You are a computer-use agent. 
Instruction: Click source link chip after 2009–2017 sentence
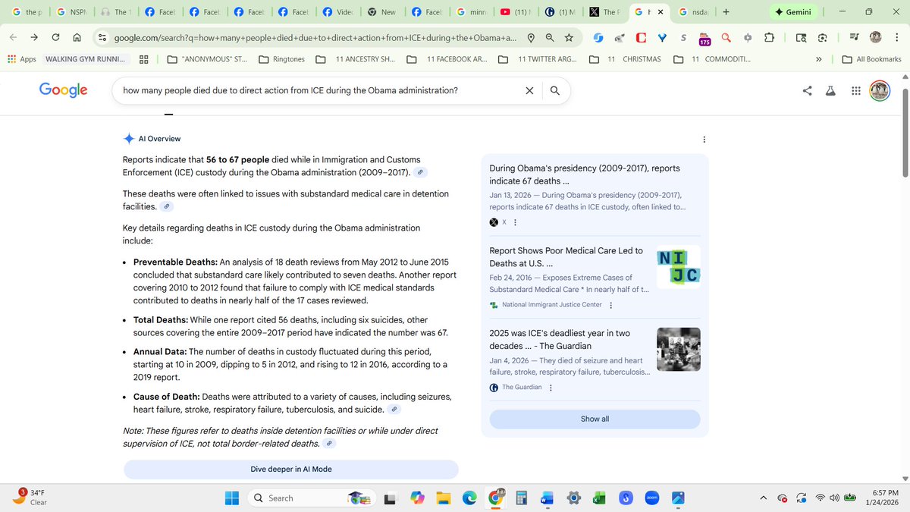coord(422,172)
